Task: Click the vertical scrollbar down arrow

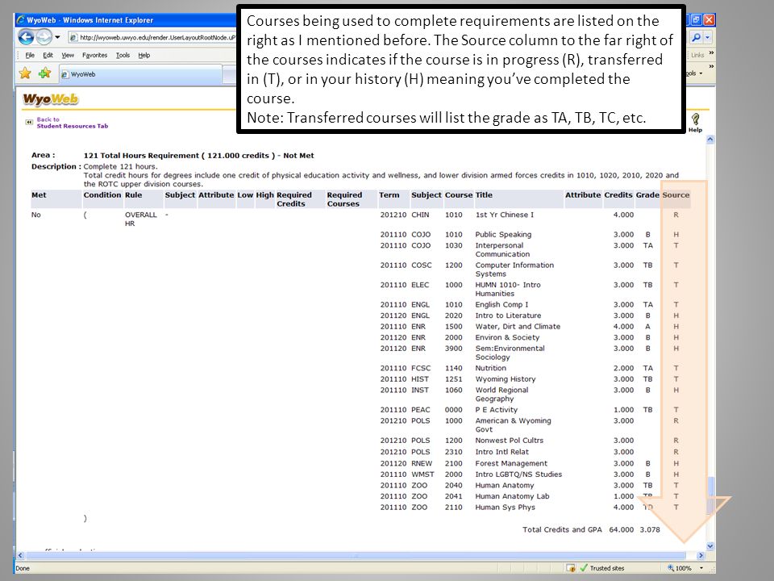Action: [x=710, y=546]
